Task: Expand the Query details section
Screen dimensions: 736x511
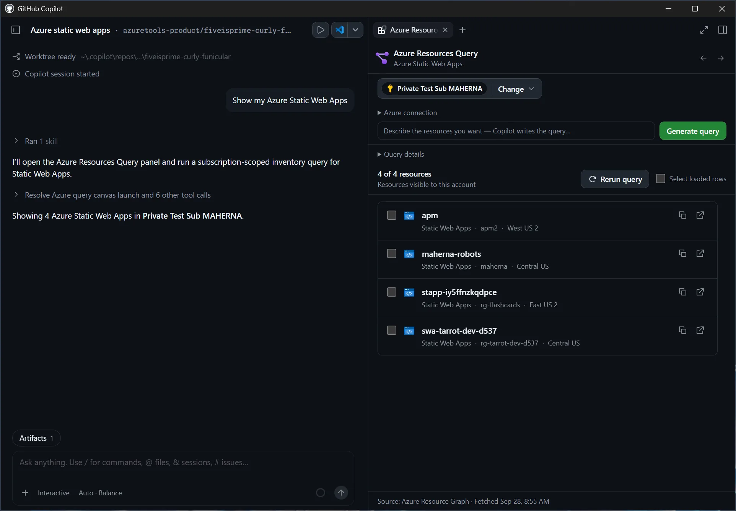Action: point(401,154)
